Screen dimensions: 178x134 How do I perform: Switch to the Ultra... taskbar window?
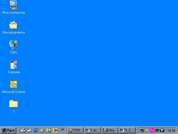point(110,130)
